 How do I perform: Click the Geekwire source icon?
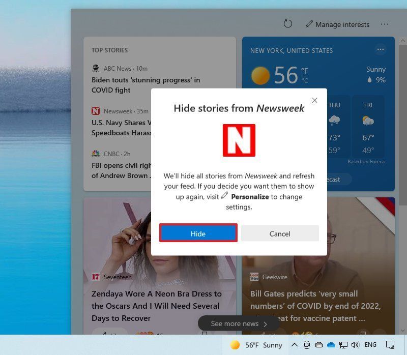tap(254, 277)
